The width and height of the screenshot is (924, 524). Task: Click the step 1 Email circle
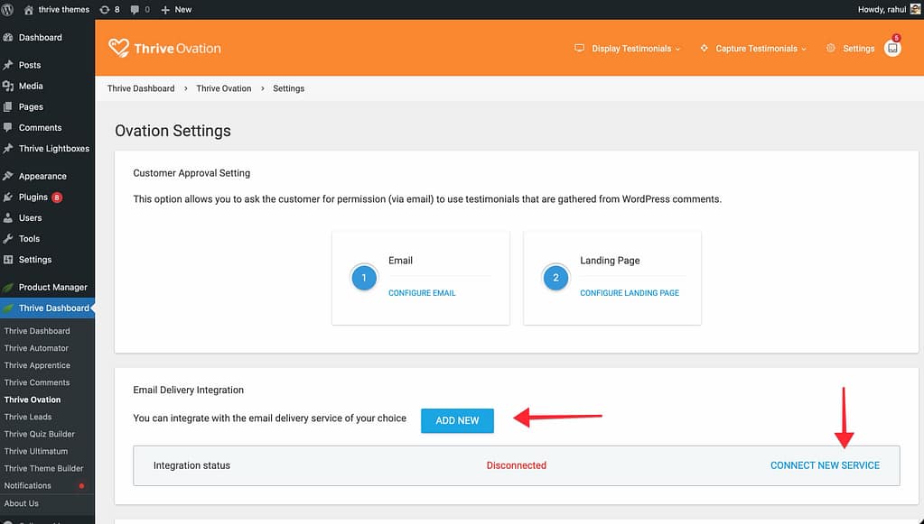[x=364, y=278]
